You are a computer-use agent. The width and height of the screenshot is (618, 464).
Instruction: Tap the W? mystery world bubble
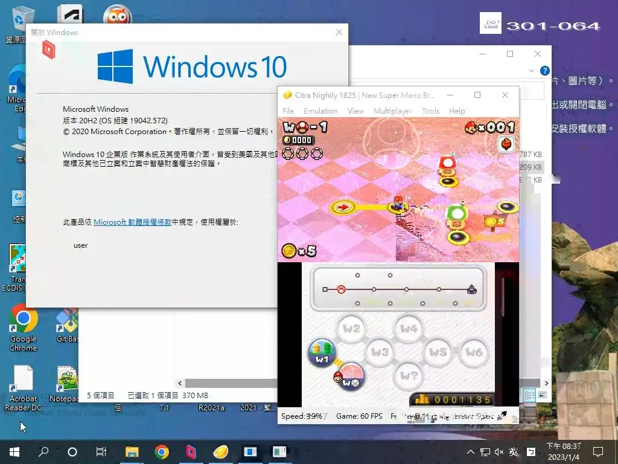(409, 375)
